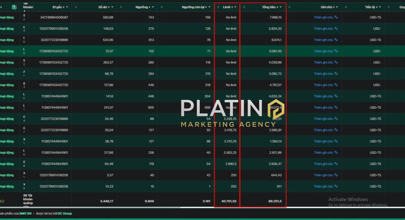The height and width of the screenshot is (220, 405).
Task: Grab the Limit column drag handle
Action: pos(218,7)
